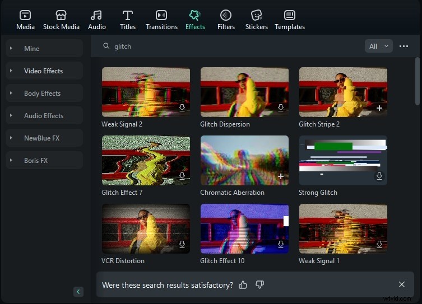This screenshot has width=422, height=304.
Task: Open the three-dot more options menu
Action: tap(404, 46)
